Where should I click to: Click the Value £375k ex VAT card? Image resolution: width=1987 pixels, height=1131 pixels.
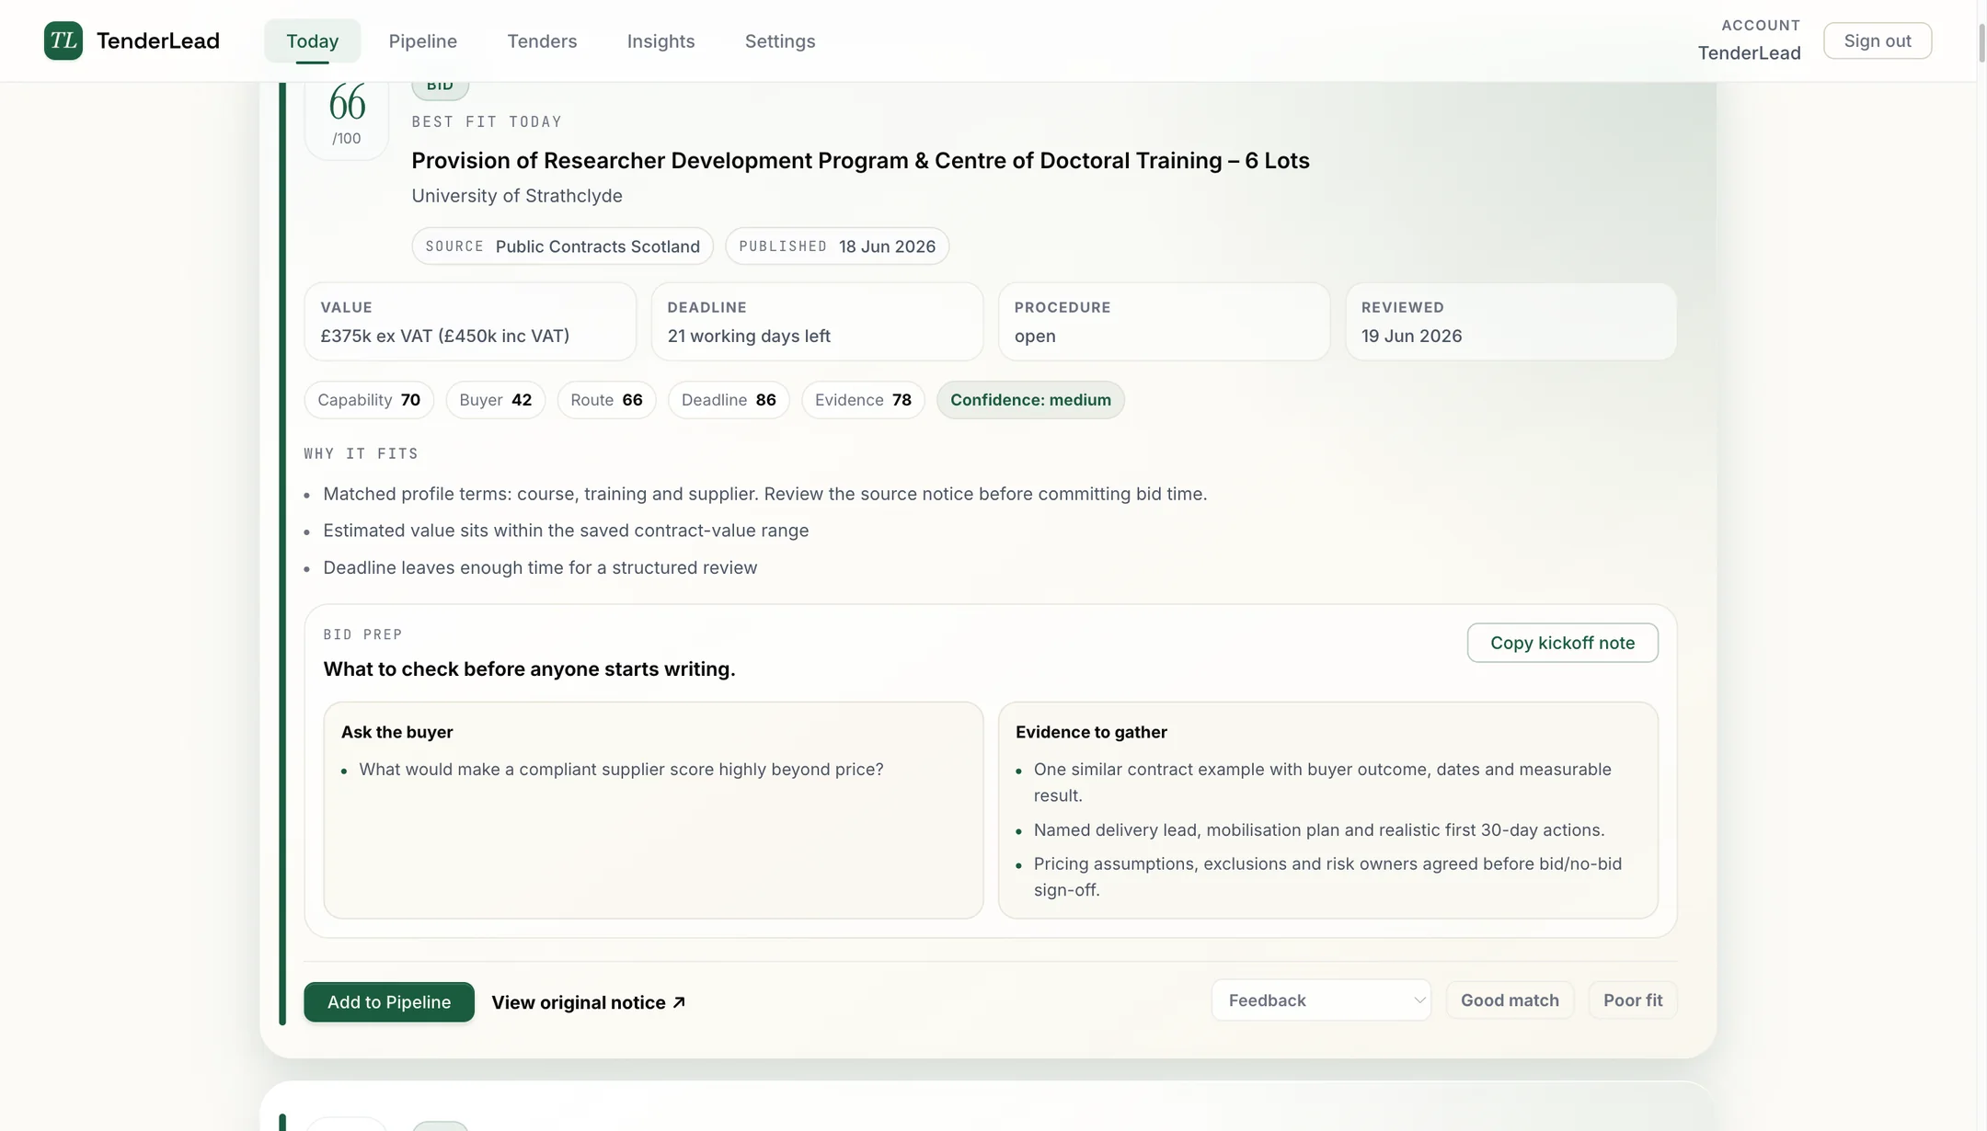[x=470, y=322]
